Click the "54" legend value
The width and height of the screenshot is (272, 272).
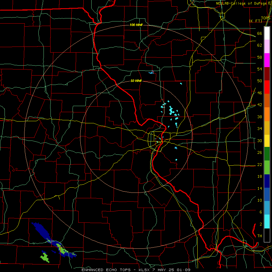260,69
